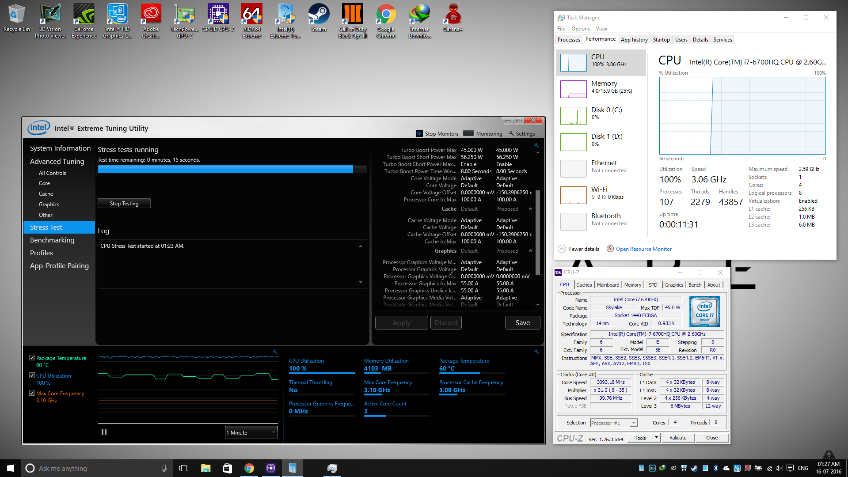Open Steam desktop icon

(x=319, y=18)
